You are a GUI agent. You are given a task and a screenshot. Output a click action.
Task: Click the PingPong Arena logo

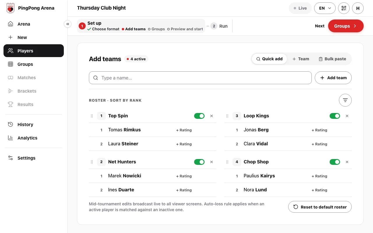[x=10, y=8]
